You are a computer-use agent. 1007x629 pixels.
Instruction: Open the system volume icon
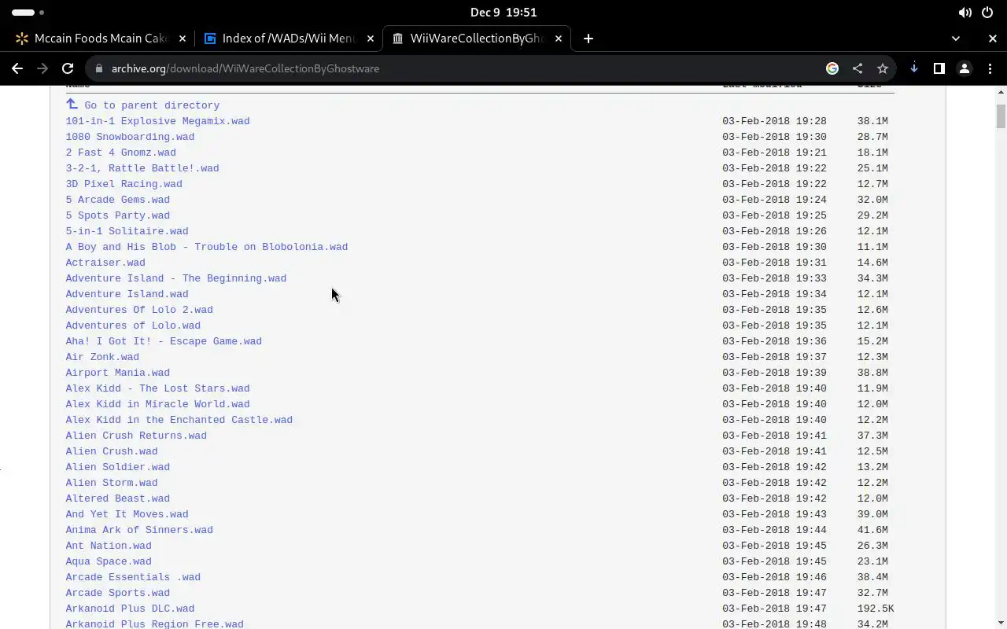(x=965, y=13)
